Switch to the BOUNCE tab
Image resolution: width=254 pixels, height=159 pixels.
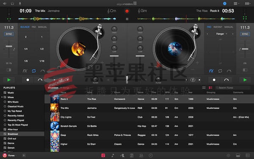point(25,27)
